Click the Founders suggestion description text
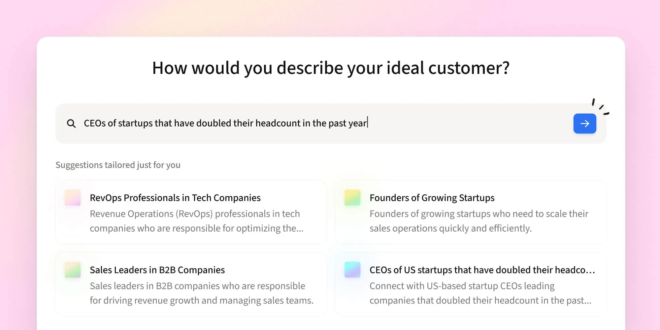This screenshot has height=330, width=660. (x=478, y=221)
